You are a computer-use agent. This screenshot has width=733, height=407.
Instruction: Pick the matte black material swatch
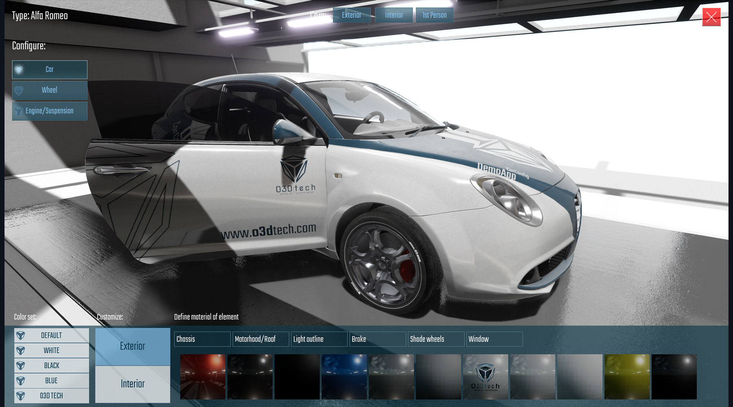coord(297,376)
